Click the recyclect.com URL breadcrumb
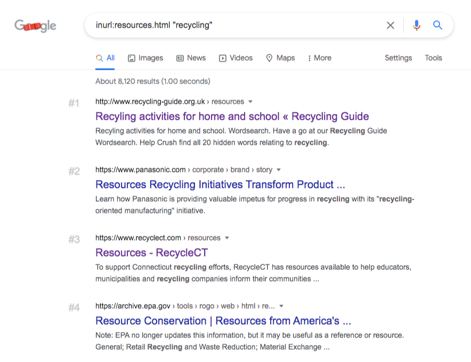Screen dimensions: 471x362 point(158,238)
